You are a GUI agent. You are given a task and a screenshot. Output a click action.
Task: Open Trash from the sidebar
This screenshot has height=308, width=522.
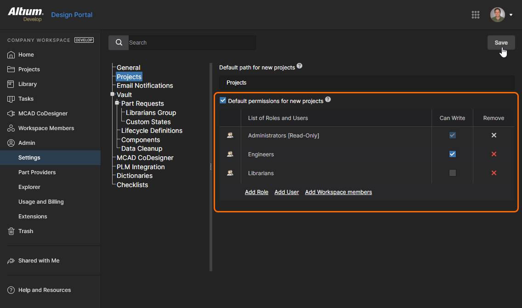click(x=26, y=231)
